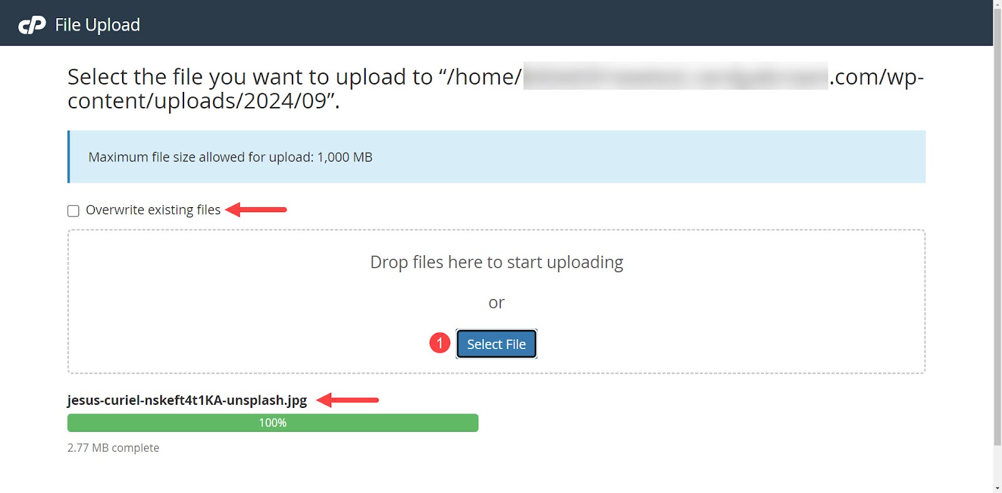Click the Drop files here text

tap(497, 262)
